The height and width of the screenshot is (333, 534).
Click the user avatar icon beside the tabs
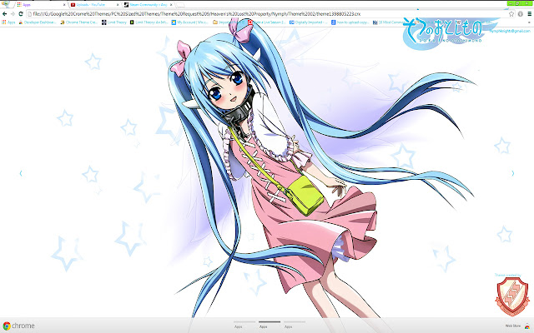coord(6,4)
